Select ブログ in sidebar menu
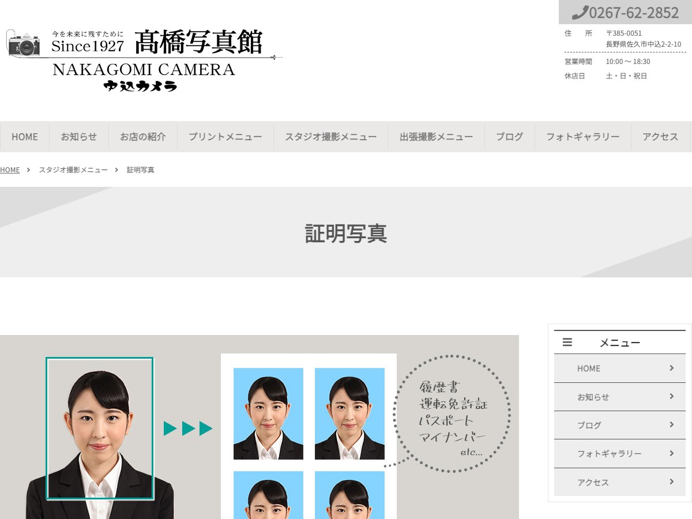 (620, 425)
